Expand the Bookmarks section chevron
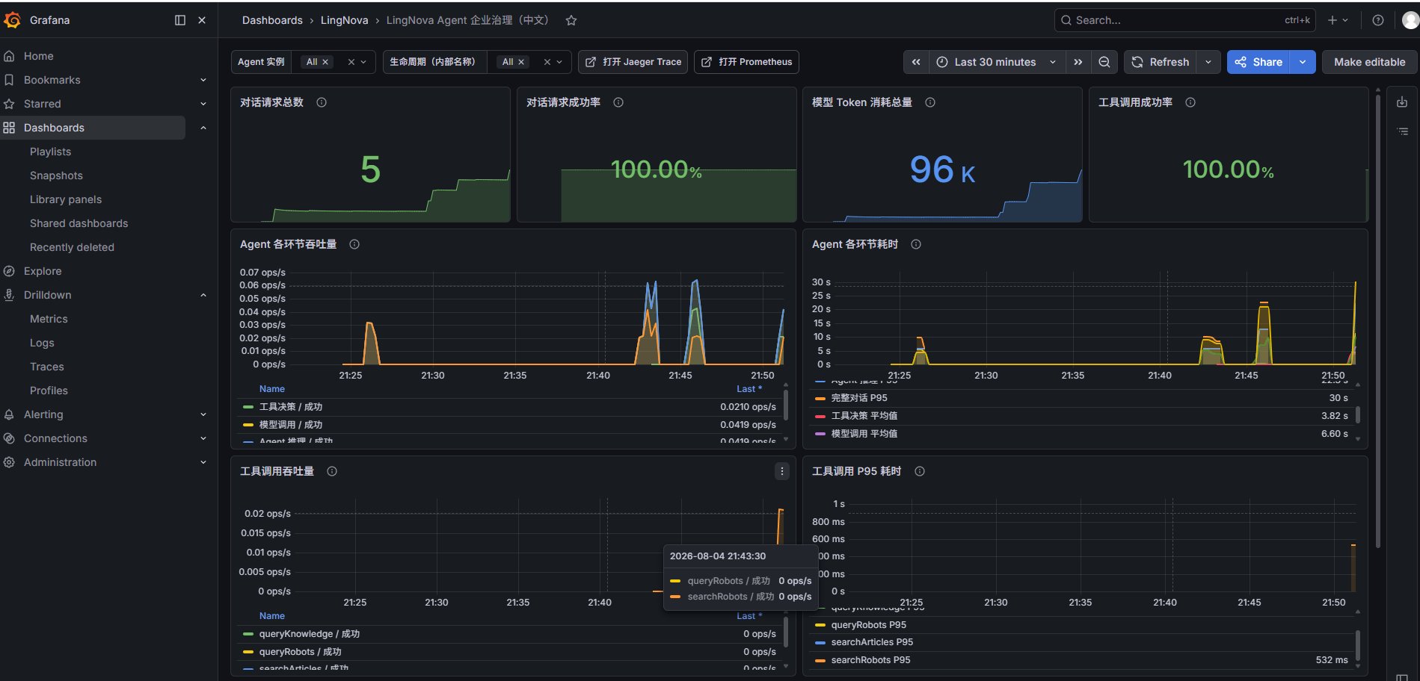The width and height of the screenshot is (1420, 681). point(203,80)
